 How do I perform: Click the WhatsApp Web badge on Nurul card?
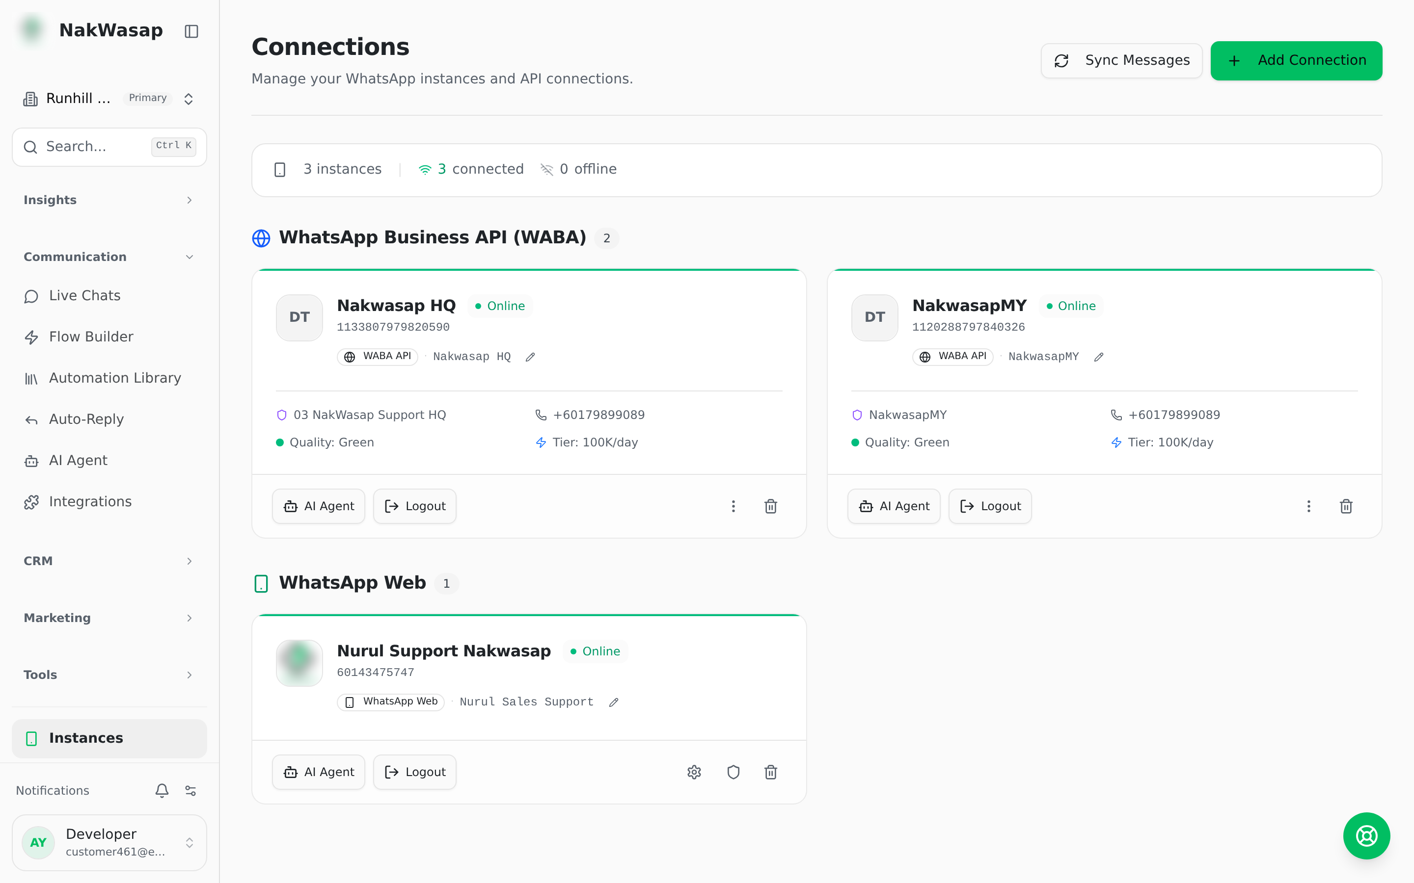(x=391, y=702)
